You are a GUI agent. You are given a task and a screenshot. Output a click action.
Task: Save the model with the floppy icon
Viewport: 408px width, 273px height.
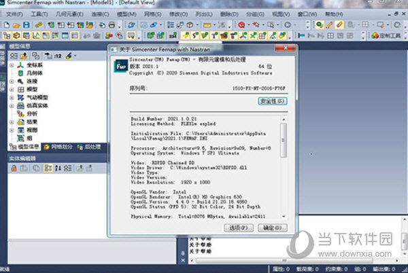point(27,25)
